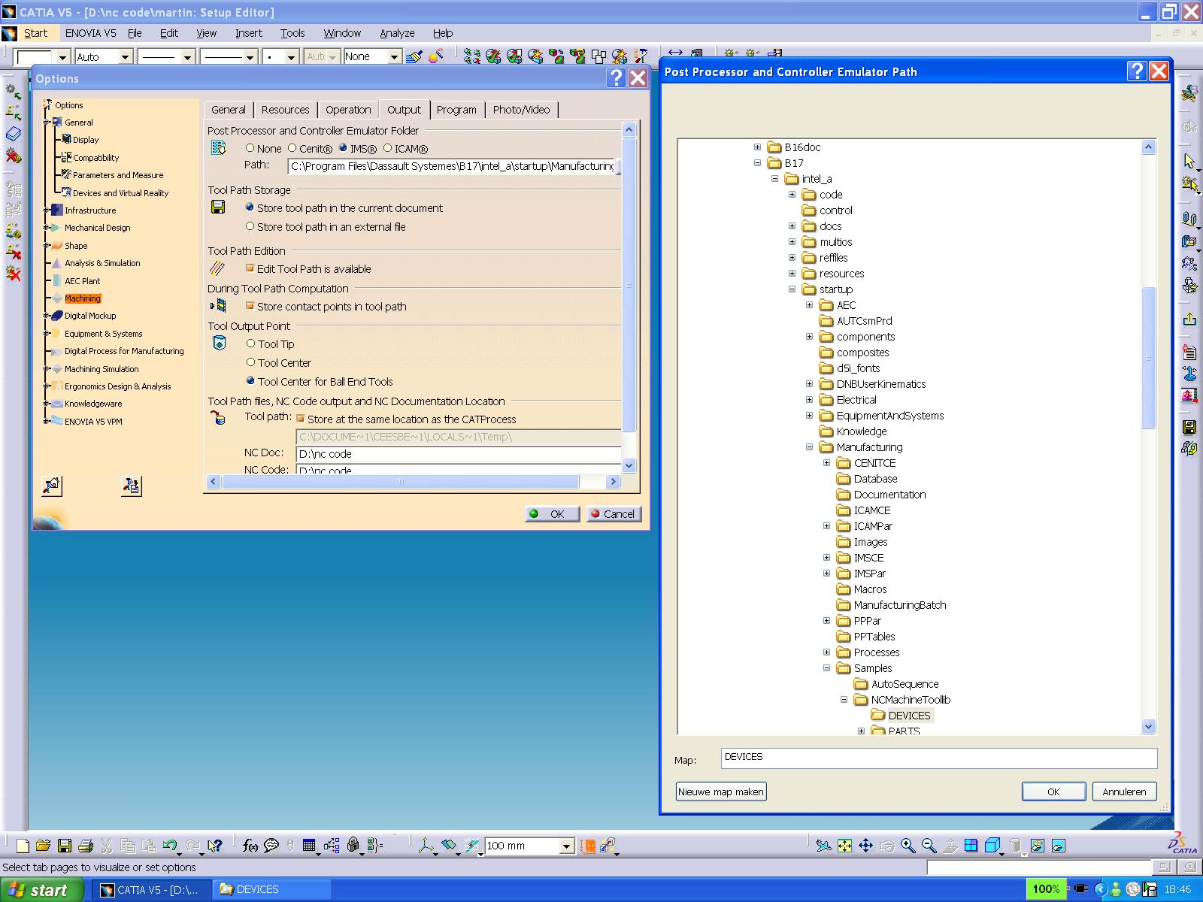Click the Fly mode airplane icon
This screenshot has width=1203, height=902.
pos(824,846)
